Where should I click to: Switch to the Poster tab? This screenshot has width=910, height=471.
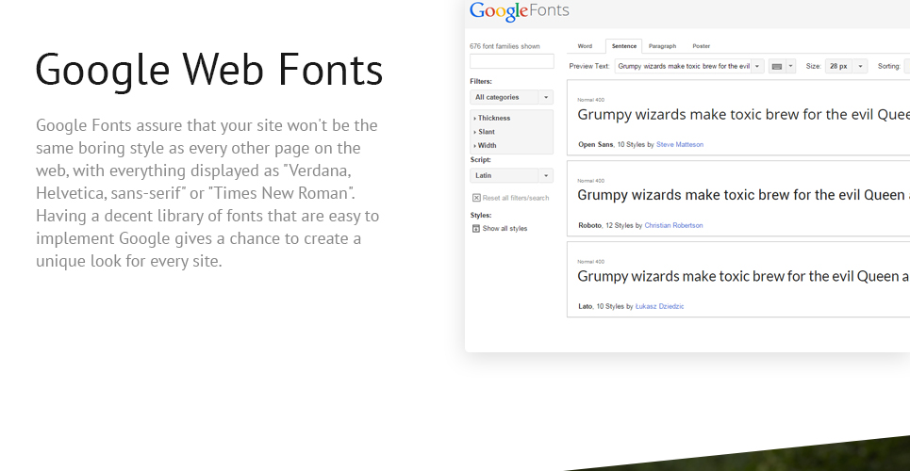pyautogui.click(x=701, y=46)
